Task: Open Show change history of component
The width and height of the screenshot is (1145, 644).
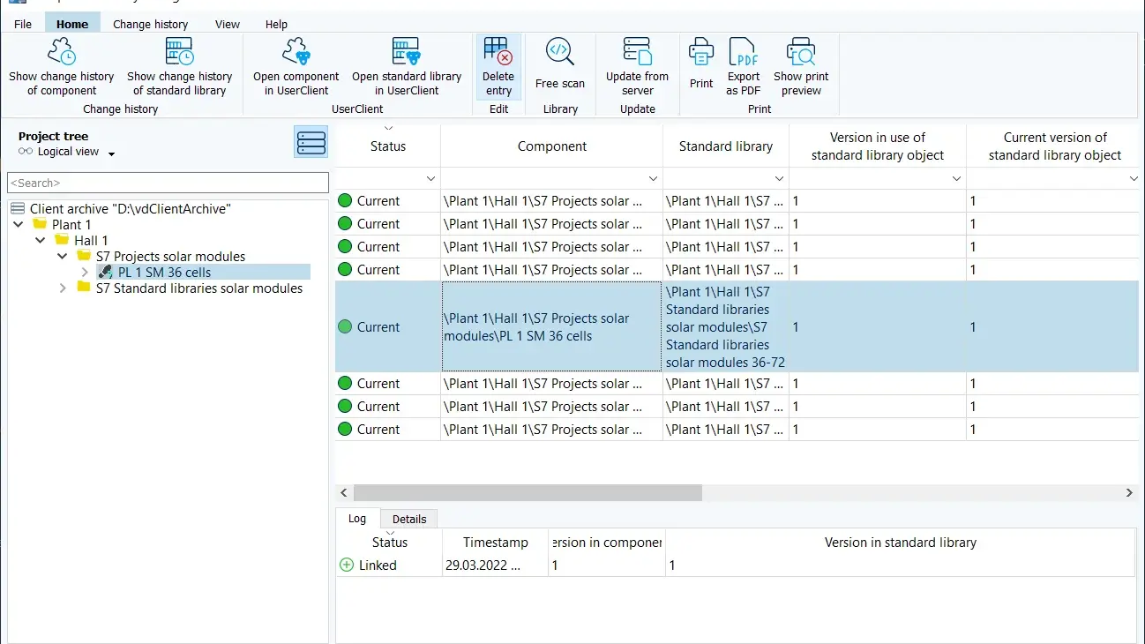Action: pos(62,67)
